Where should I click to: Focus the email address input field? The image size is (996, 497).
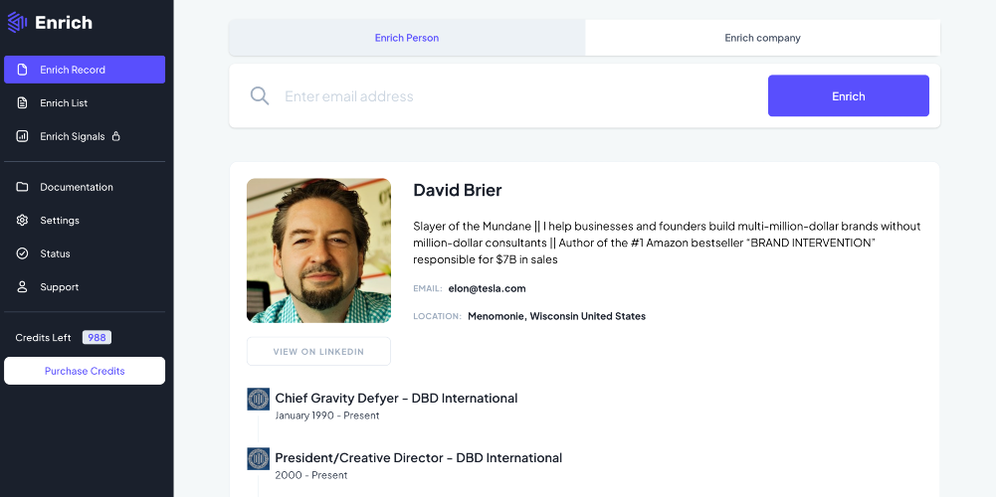click(x=517, y=95)
